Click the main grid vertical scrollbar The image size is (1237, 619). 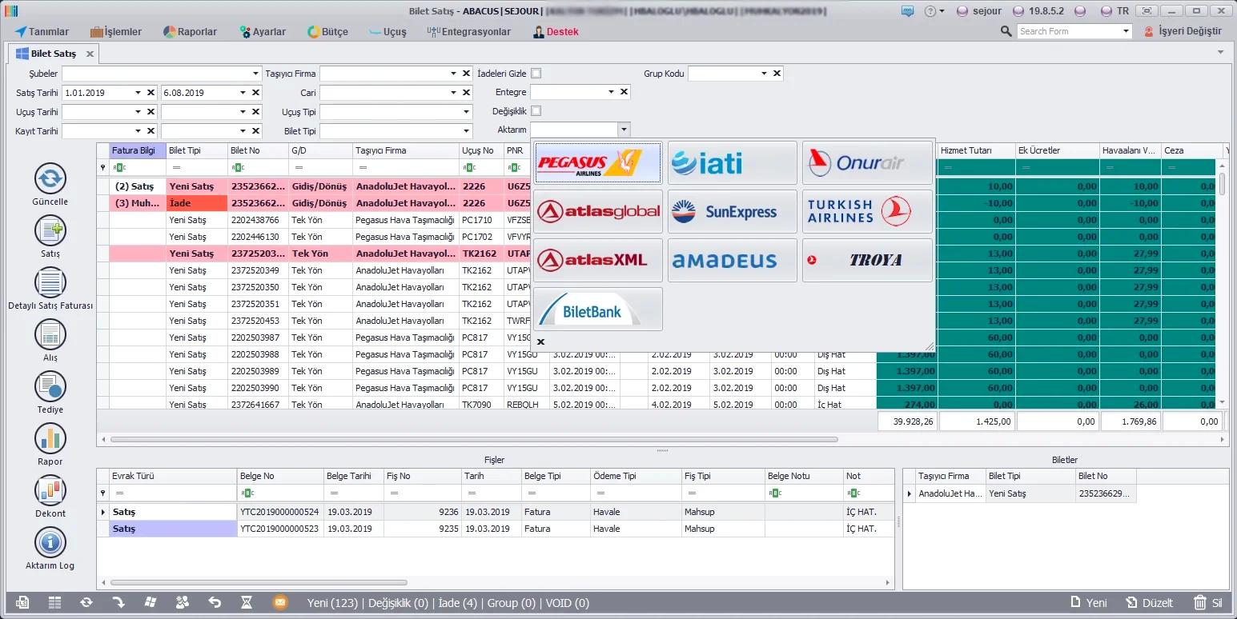(x=1222, y=184)
